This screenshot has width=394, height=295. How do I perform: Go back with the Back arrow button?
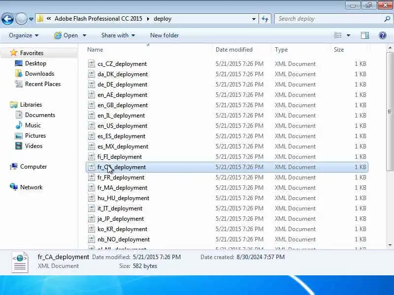point(7,19)
